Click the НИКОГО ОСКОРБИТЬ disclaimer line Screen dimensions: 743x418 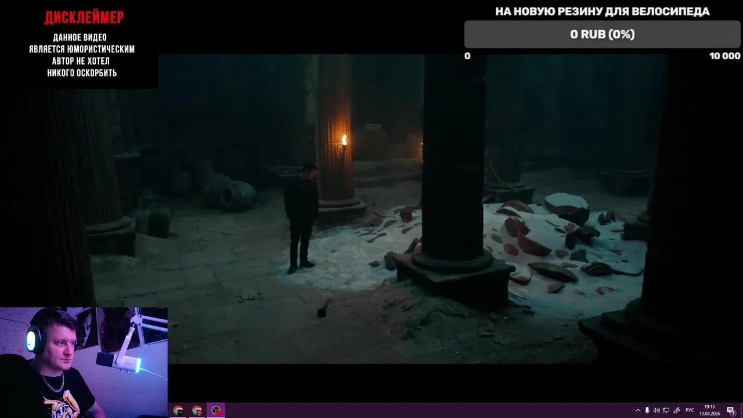click(x=82, y=73)
